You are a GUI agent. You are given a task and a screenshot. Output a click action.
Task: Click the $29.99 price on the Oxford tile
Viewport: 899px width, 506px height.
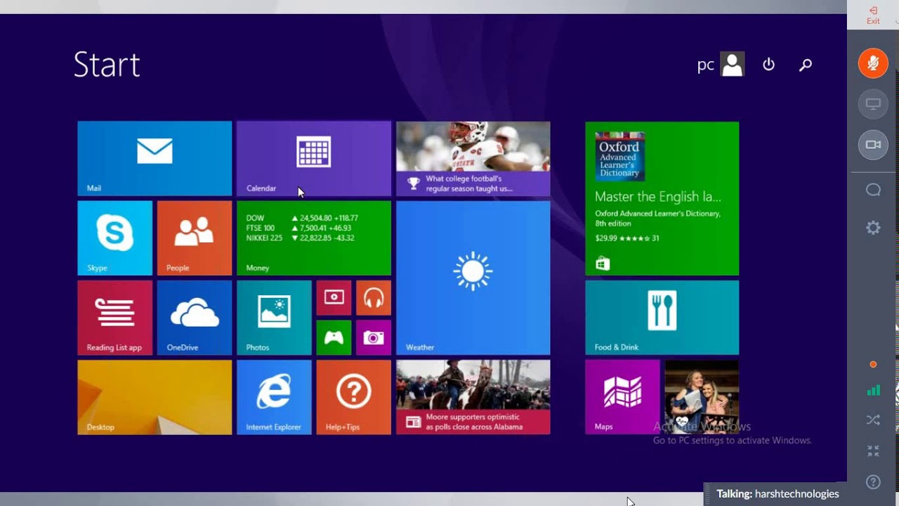click(x=608, y=238)
